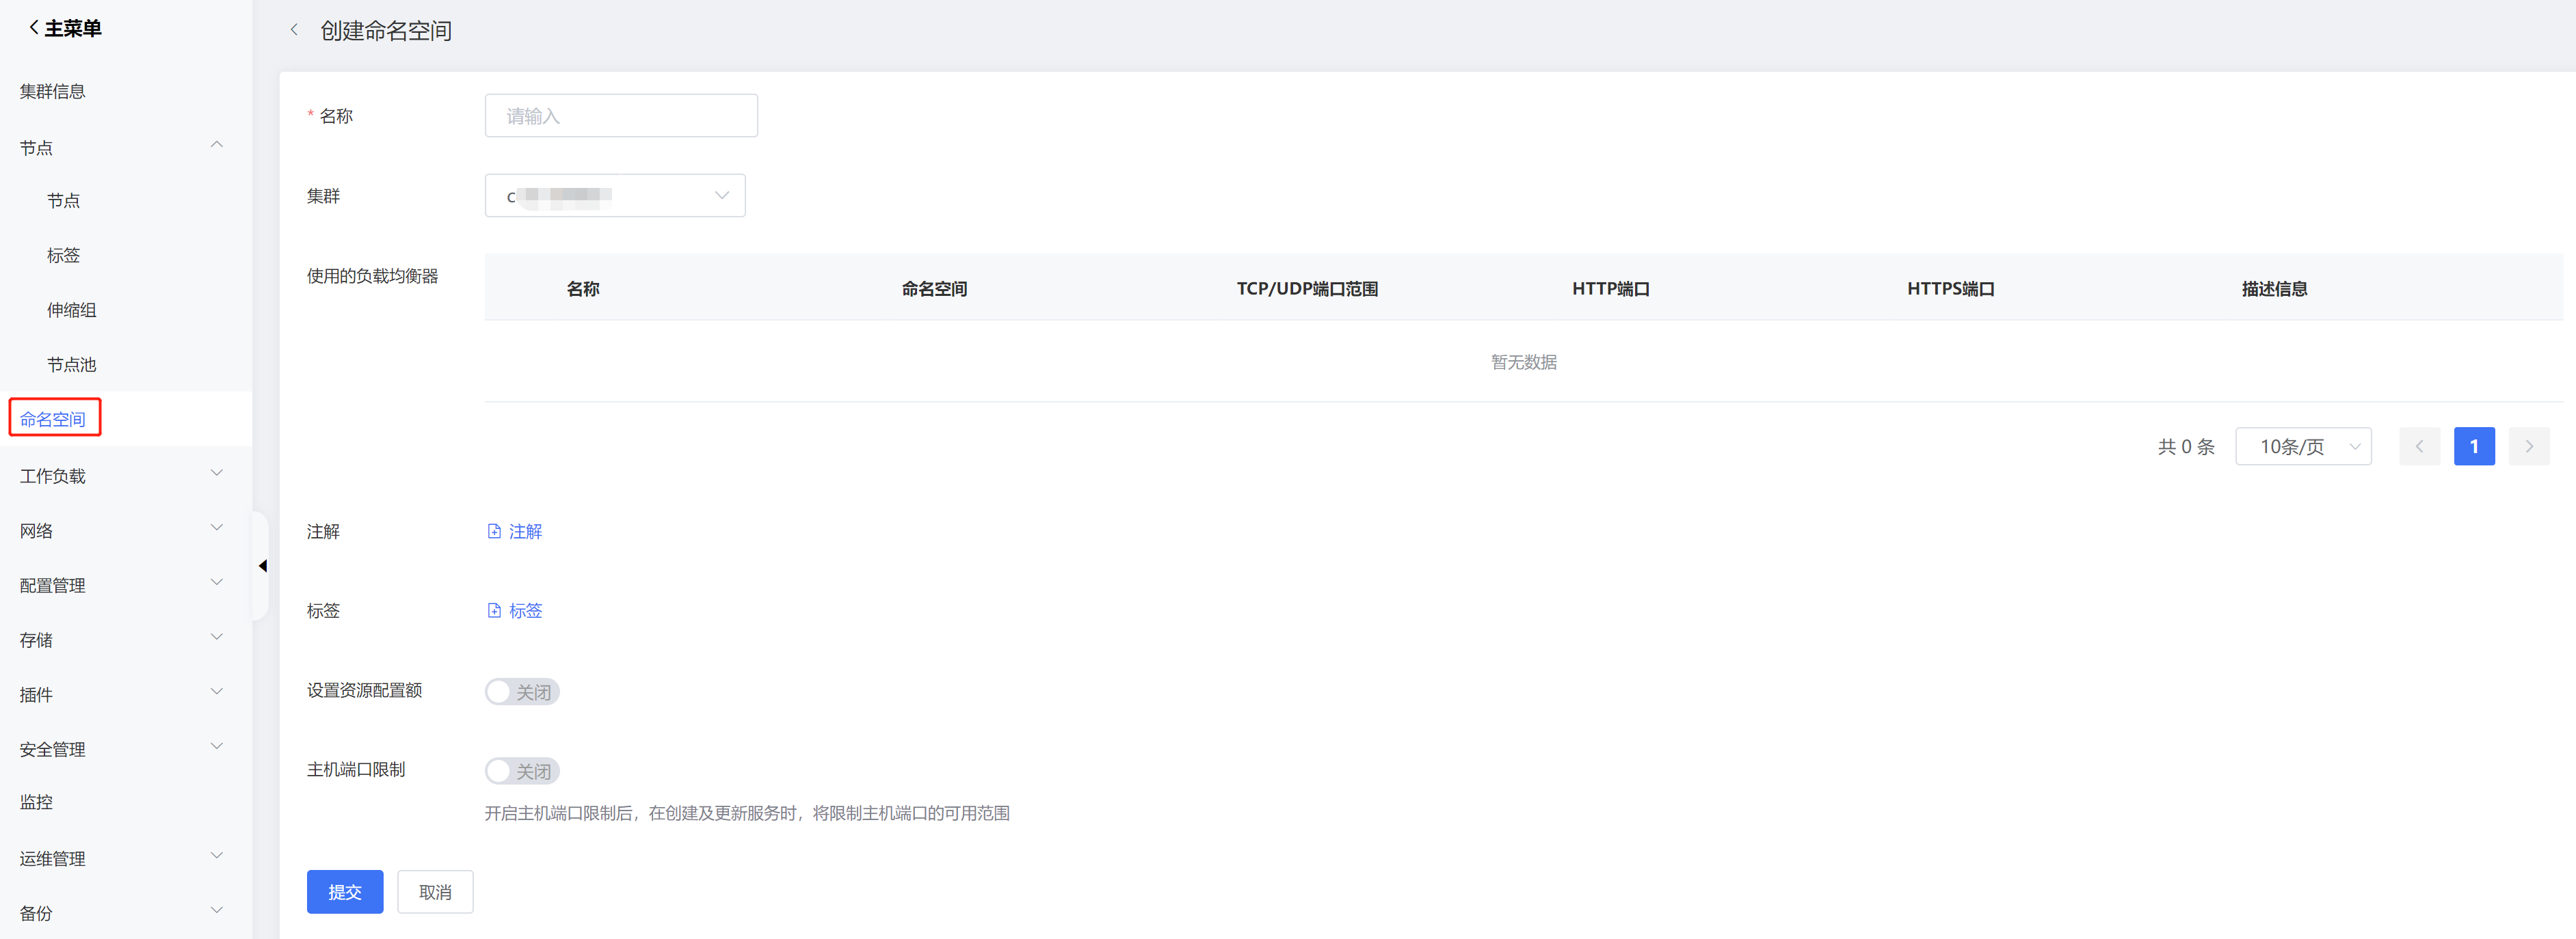
Task: Collapse sidebar using black triangle handle
Action: [x=262, y=567]
